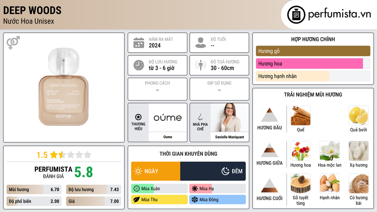Click the từ 3 - 6 giờ value
377x212 pixels.
[x=161, y=68]
